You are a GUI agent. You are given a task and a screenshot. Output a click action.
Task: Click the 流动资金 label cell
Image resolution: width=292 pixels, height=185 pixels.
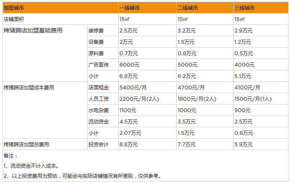98,122
